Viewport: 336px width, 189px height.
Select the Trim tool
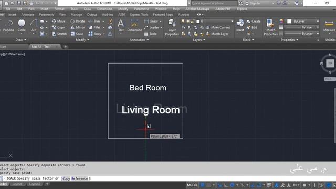tap(94, 21)
